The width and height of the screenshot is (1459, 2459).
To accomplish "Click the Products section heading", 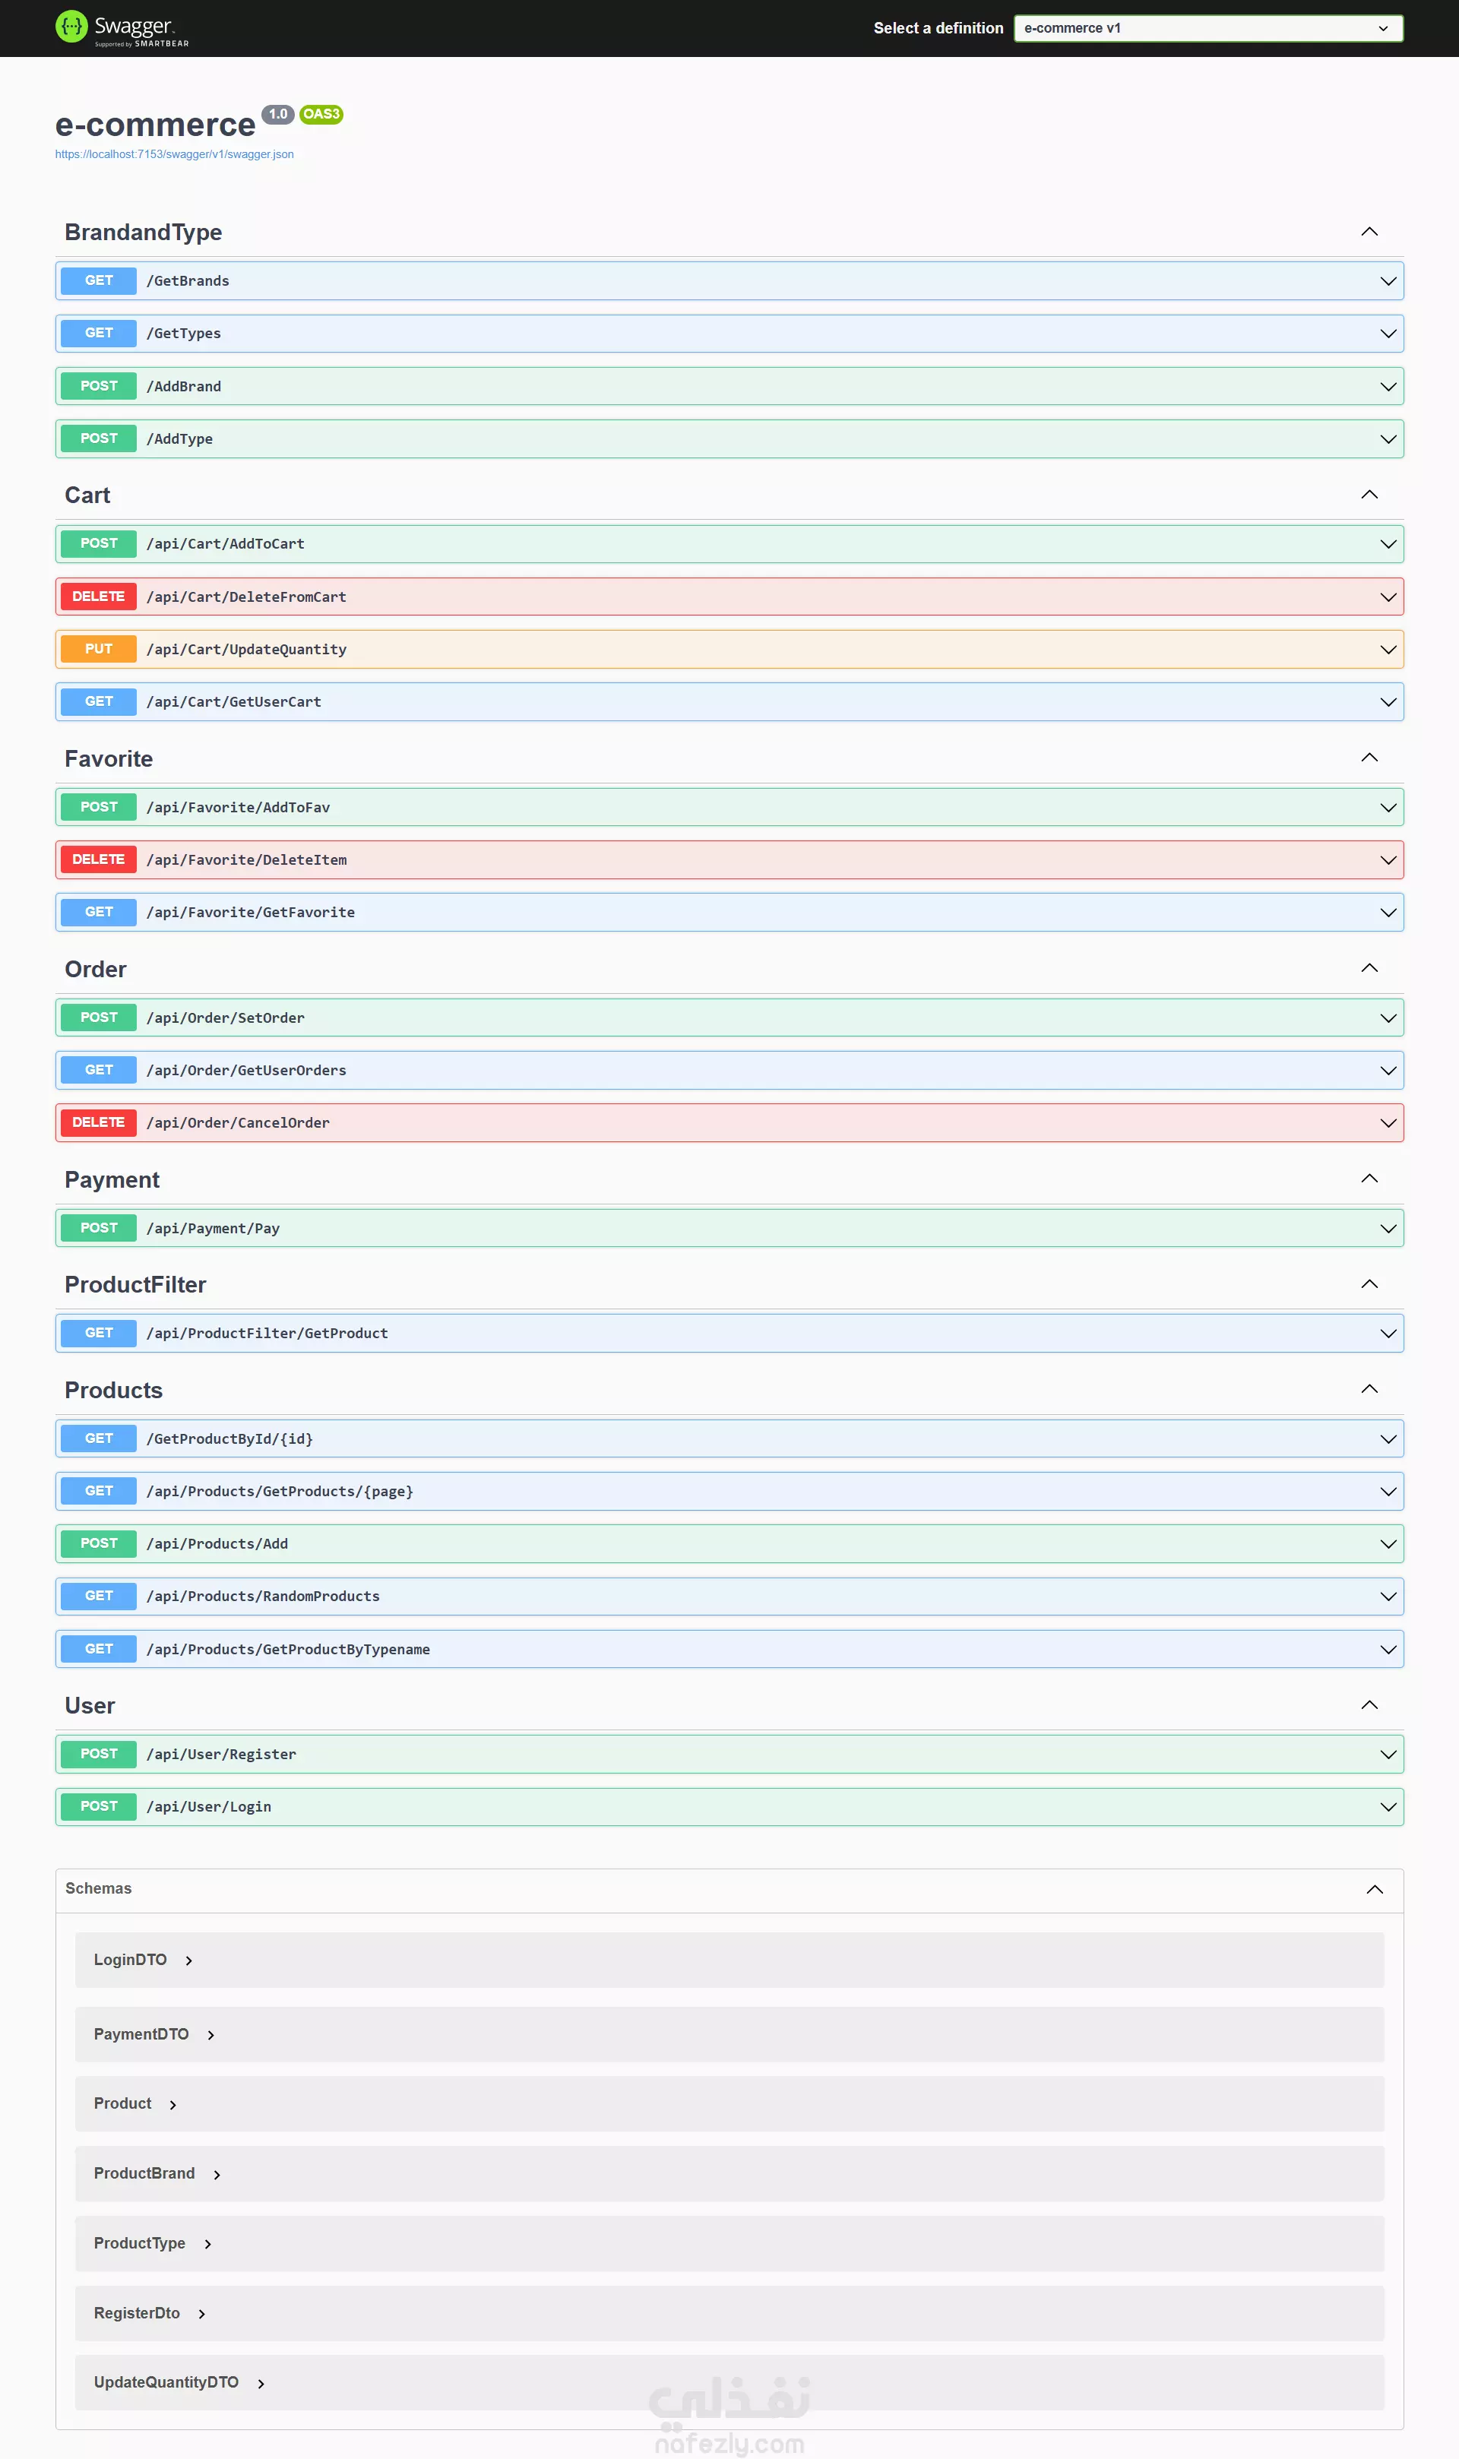I will click(x=113, y=1390).
